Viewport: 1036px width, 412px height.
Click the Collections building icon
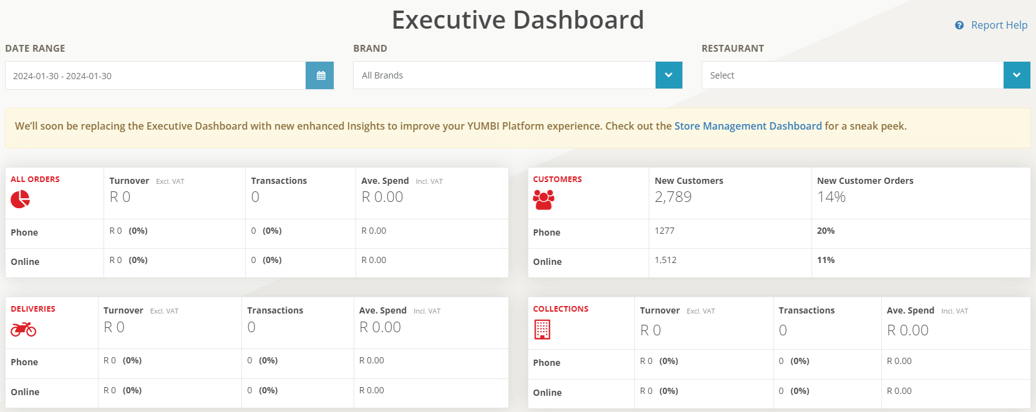click(x=542, y=329)
